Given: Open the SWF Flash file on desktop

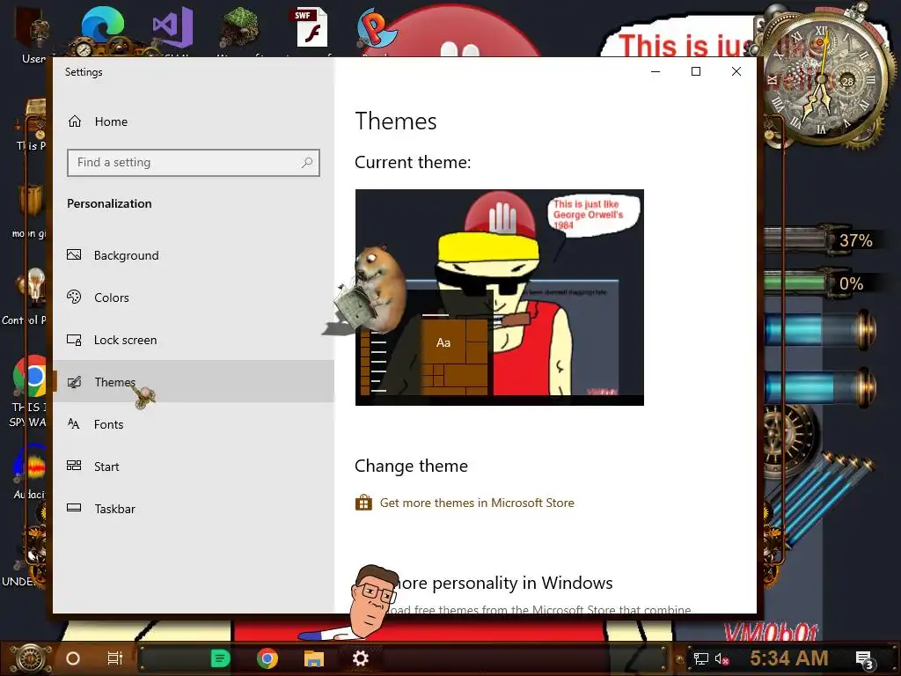Looking at the screenshot, I should (311, 27).
